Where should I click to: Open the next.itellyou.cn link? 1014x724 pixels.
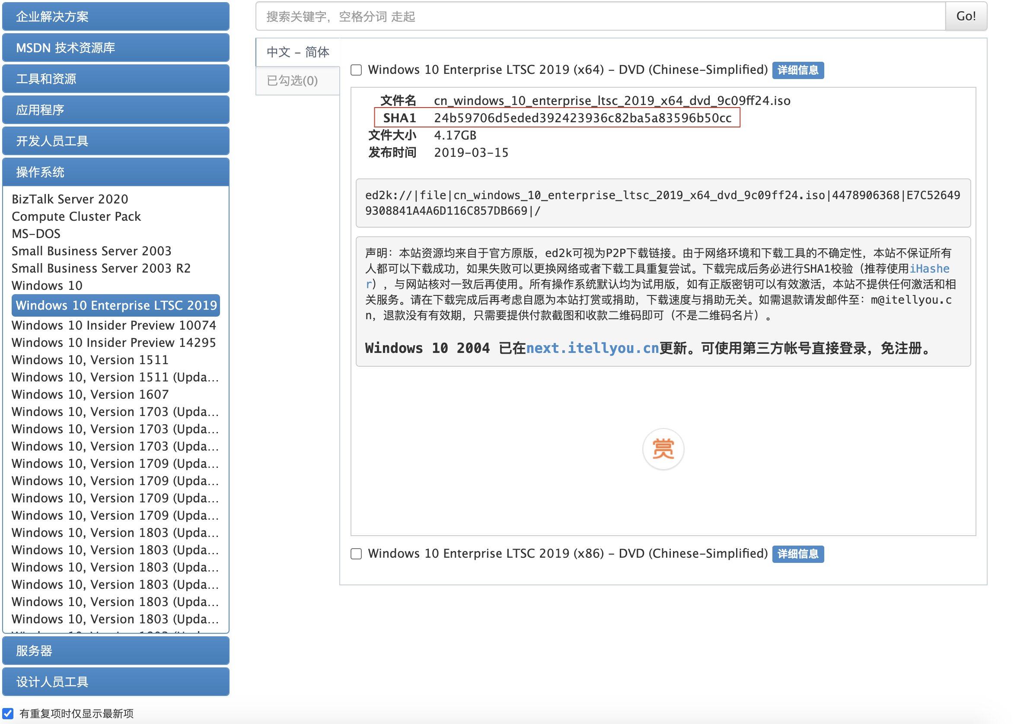(592, 348)
